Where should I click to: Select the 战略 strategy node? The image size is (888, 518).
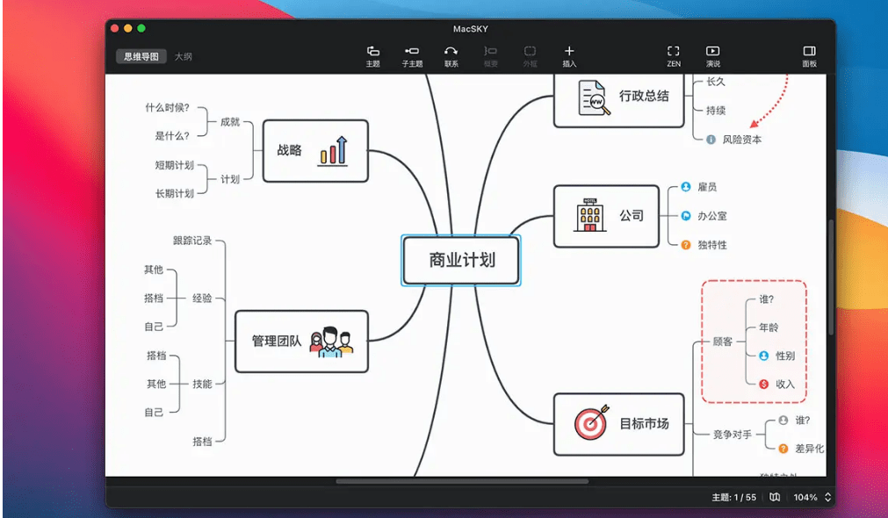(x=315, y=151)
